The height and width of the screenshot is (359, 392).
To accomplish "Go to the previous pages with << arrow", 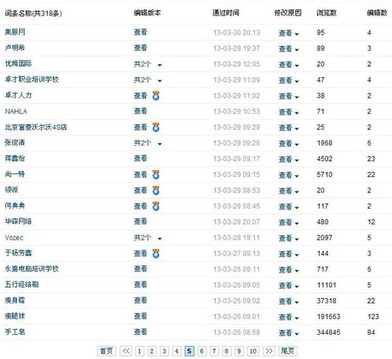I will pyautogui.click(x=126, y=351).
